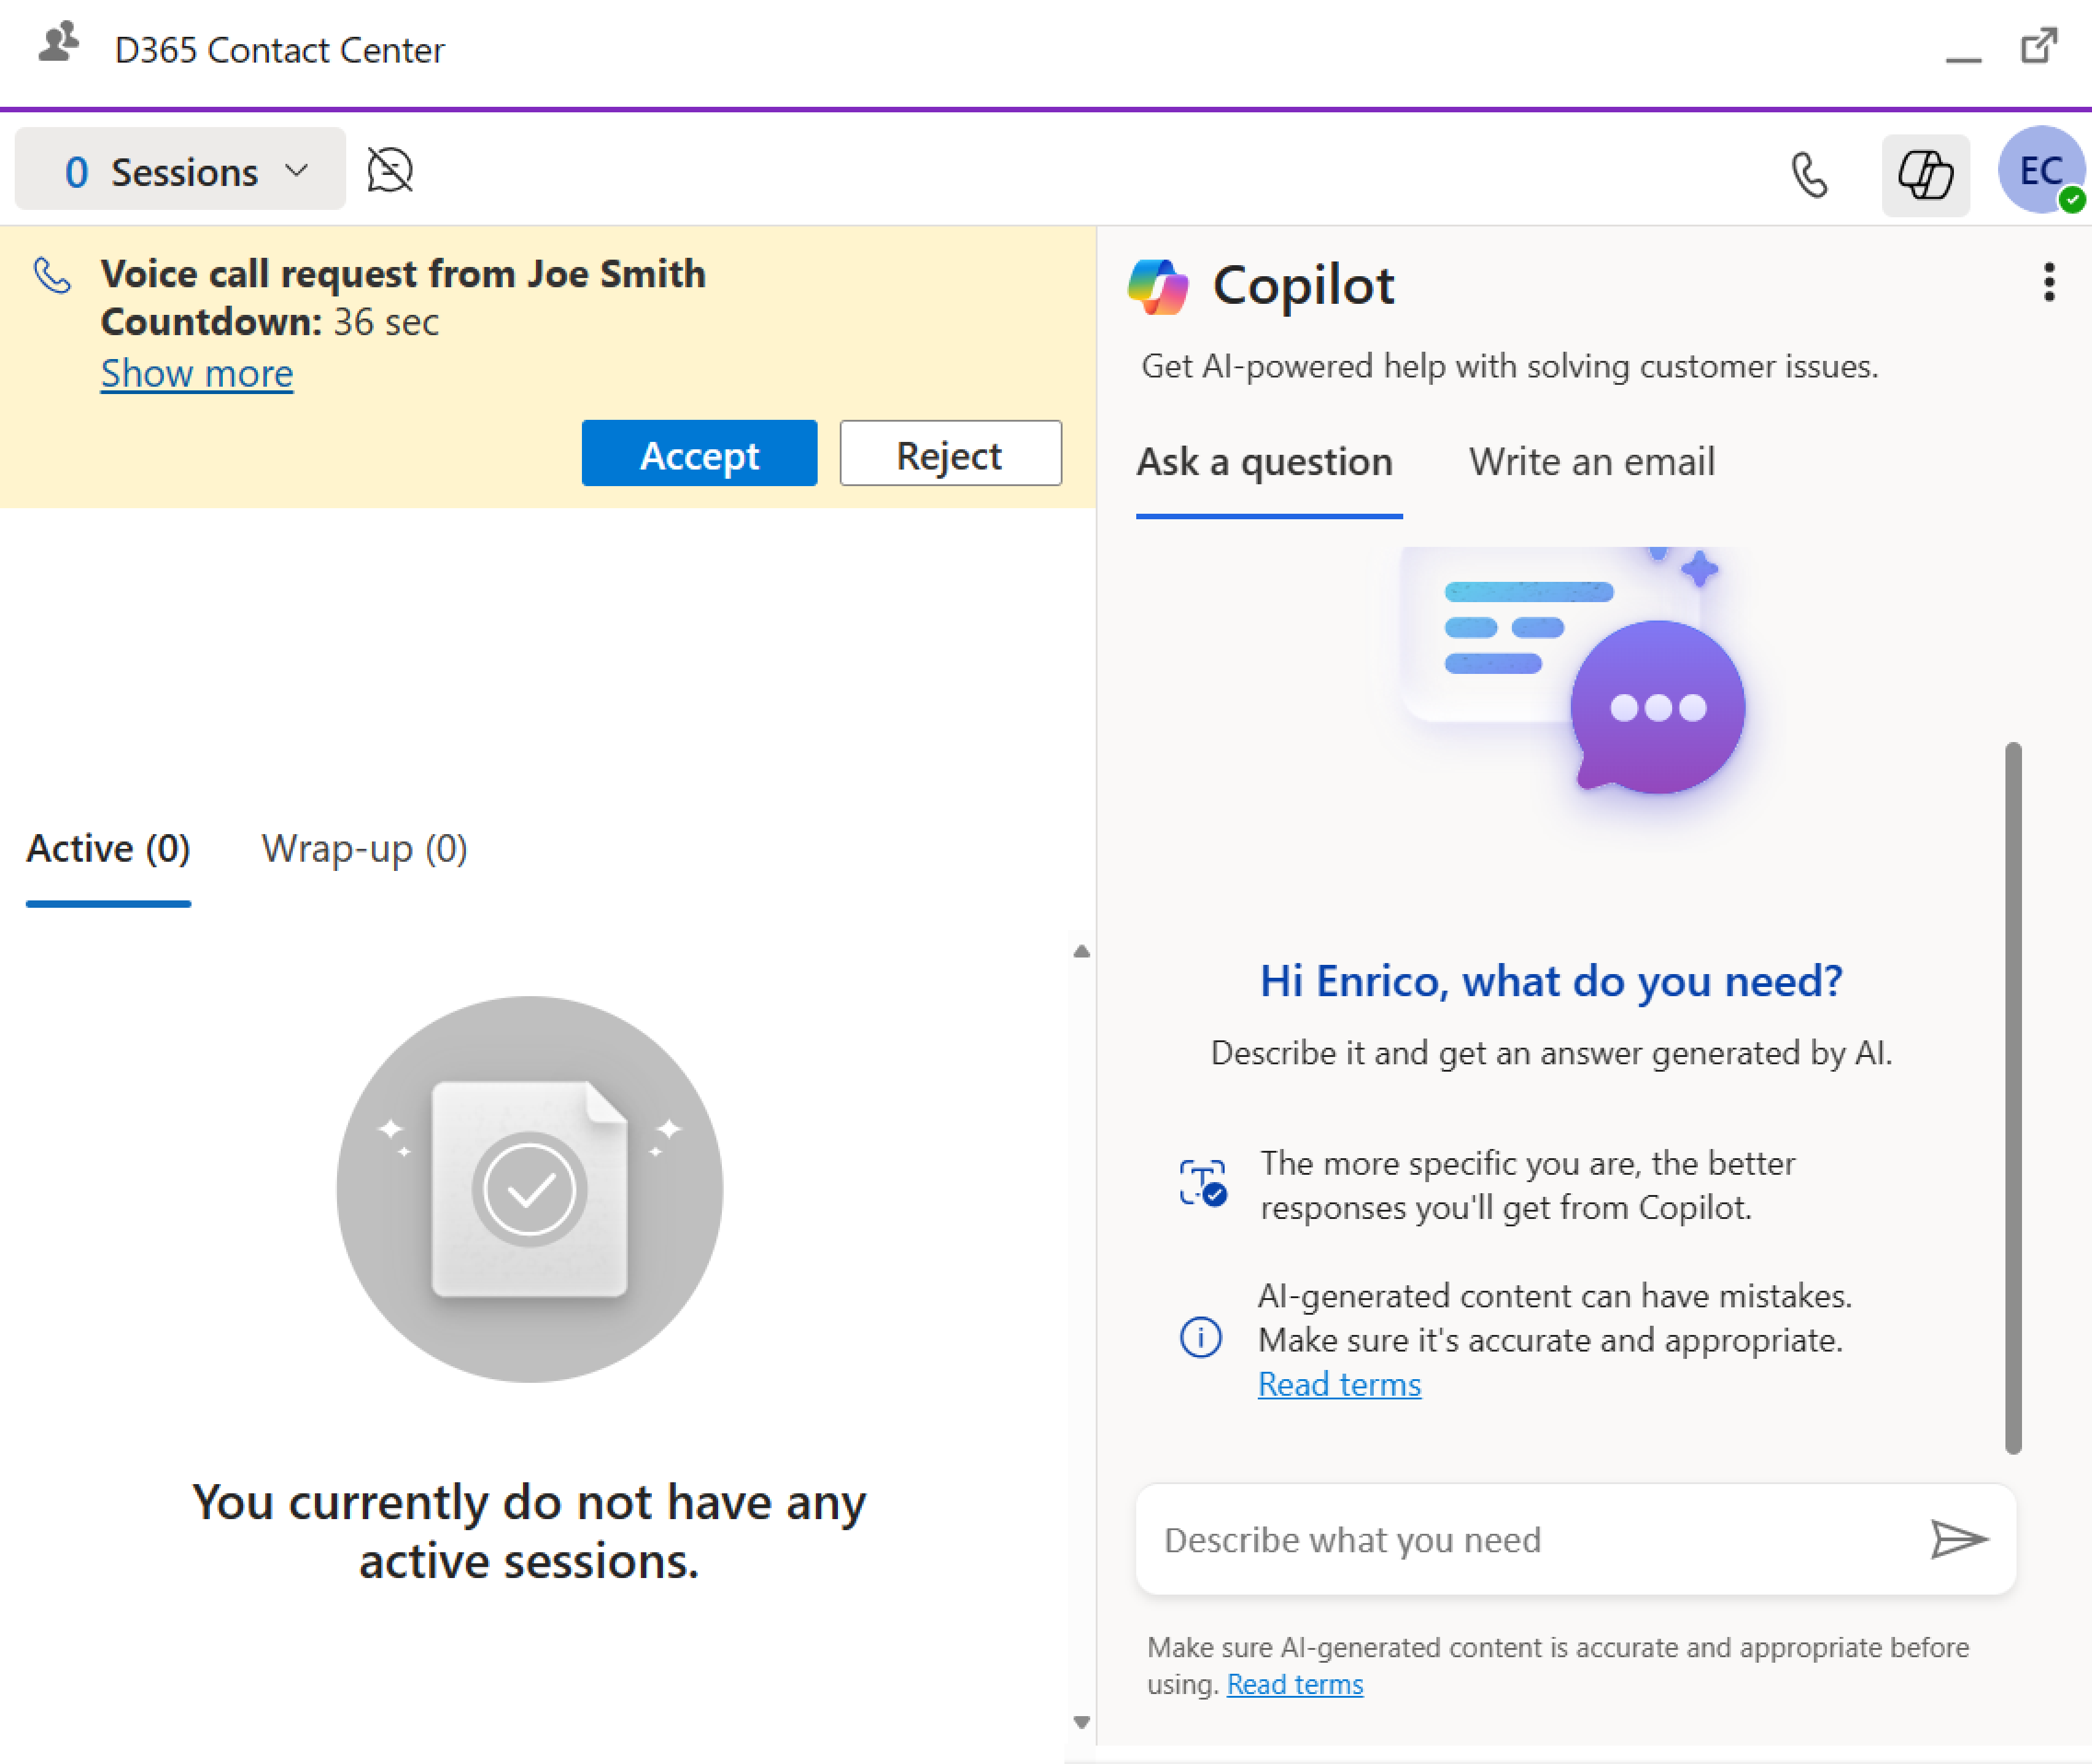
Task: Expand the Sessions dropdown
Action: pyautogui.click(x=181, y=170)
